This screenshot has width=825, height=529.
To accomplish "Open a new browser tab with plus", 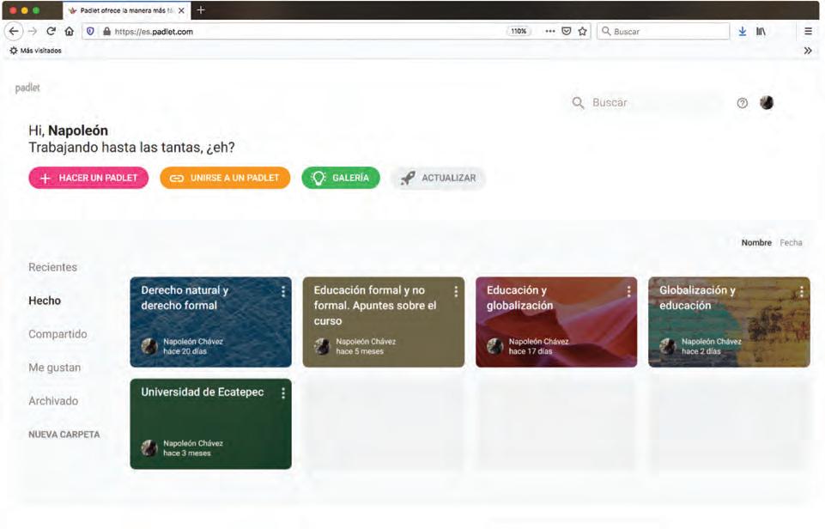I will 201,10.
